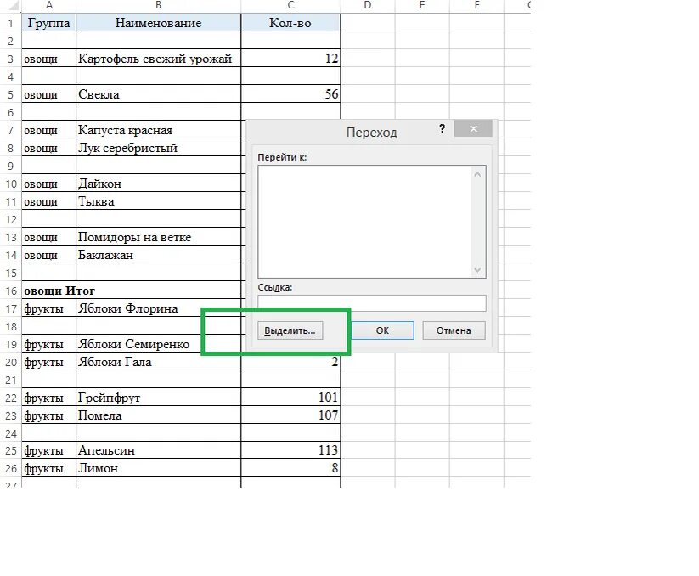Select the Яблоки Флорина cell
Image resolution: width=699 pixels, height=576 pixels.
(x=158, y=308)
